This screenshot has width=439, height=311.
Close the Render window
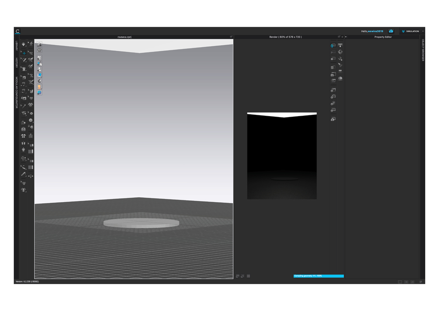[x=342, y=37]
